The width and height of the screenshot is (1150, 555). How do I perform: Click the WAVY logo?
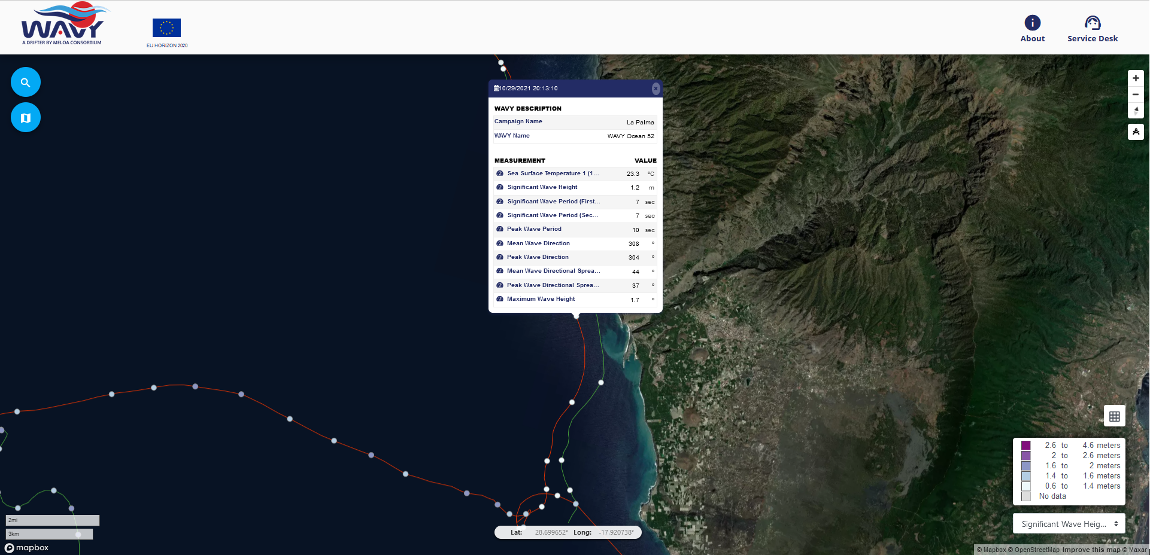pyautogui.click(x=63, y=25)
